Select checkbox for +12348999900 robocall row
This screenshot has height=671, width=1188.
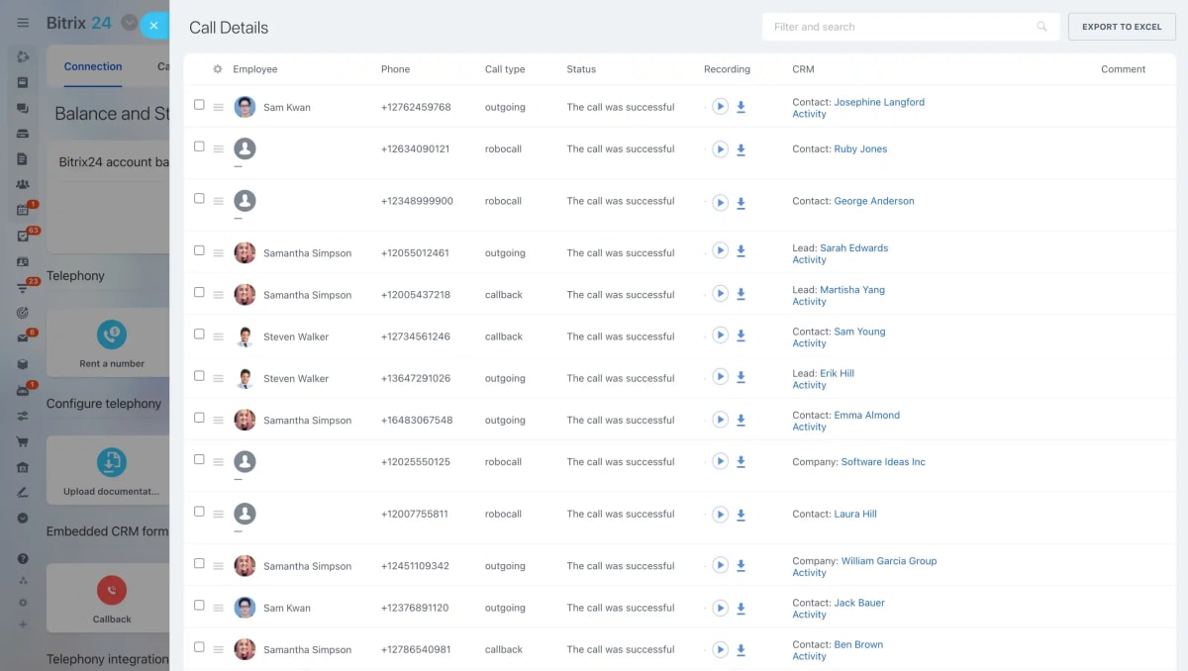point(199,198)
